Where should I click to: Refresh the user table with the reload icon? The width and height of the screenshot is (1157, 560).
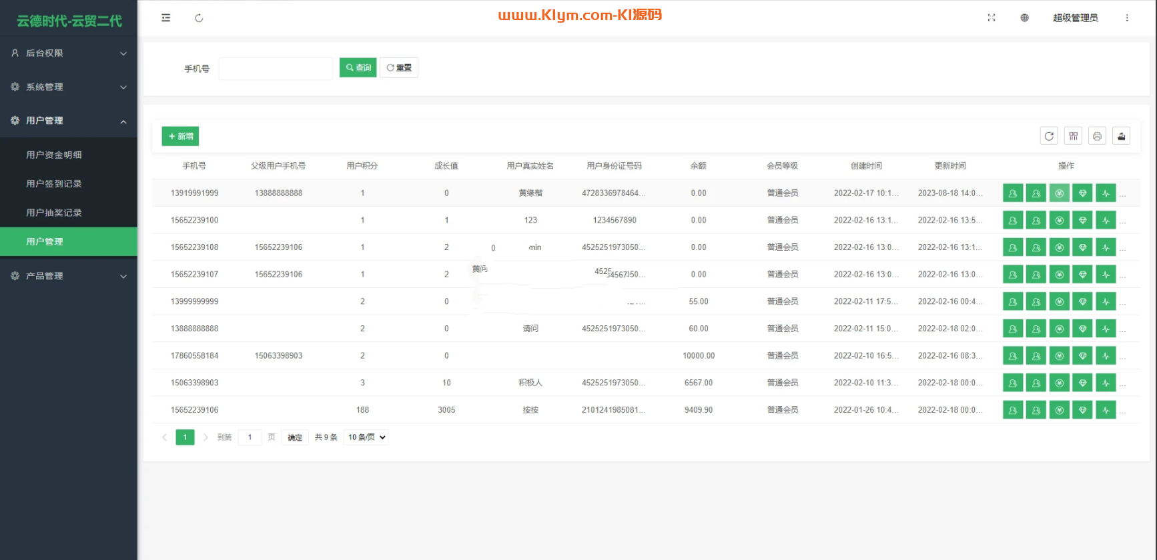pos(1050,136)
